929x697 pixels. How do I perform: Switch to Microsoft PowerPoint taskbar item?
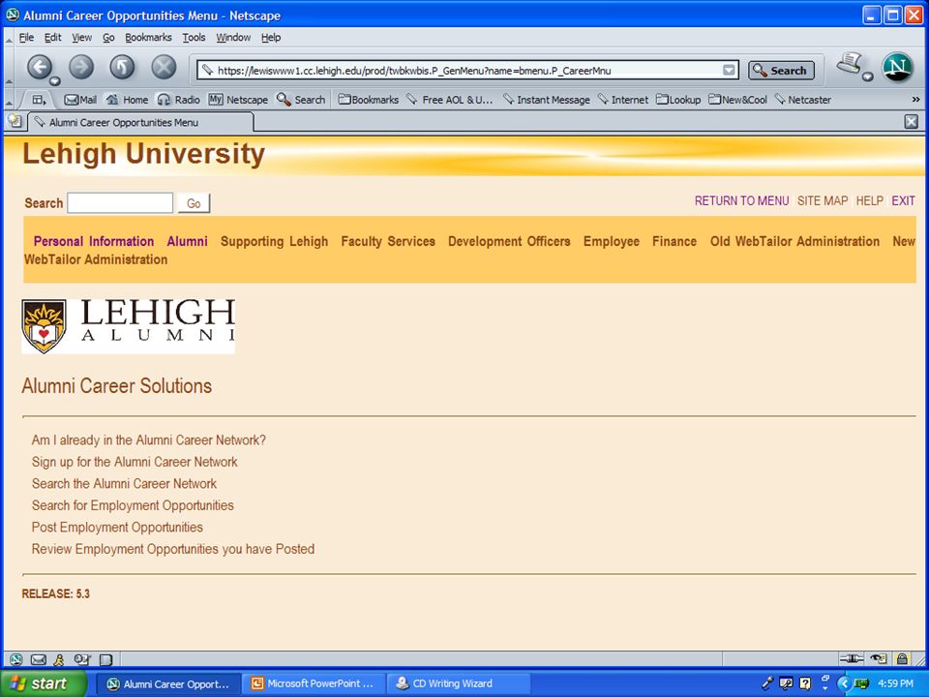pyautogui.click(x=313, y=683)
